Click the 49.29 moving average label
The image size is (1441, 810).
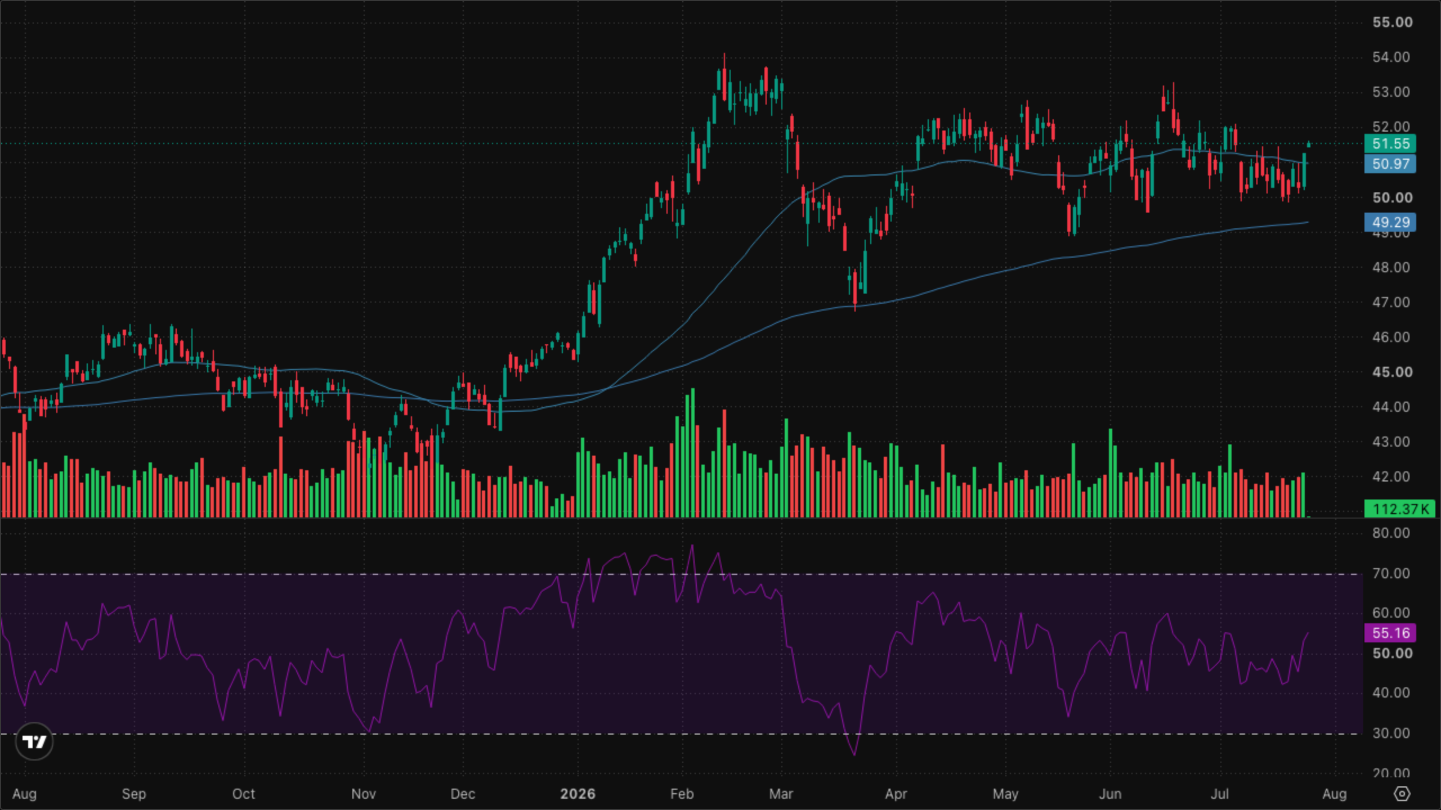(x=1390, y=222)
